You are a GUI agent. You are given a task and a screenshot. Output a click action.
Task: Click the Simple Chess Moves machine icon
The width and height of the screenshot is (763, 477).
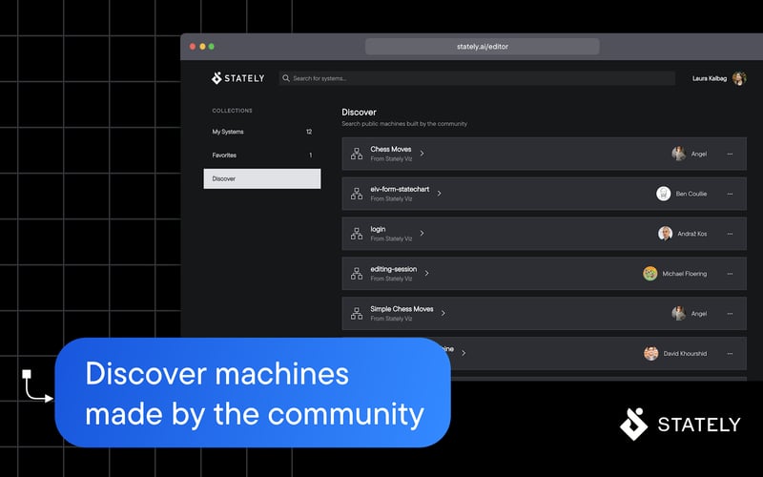pos(357,314)
